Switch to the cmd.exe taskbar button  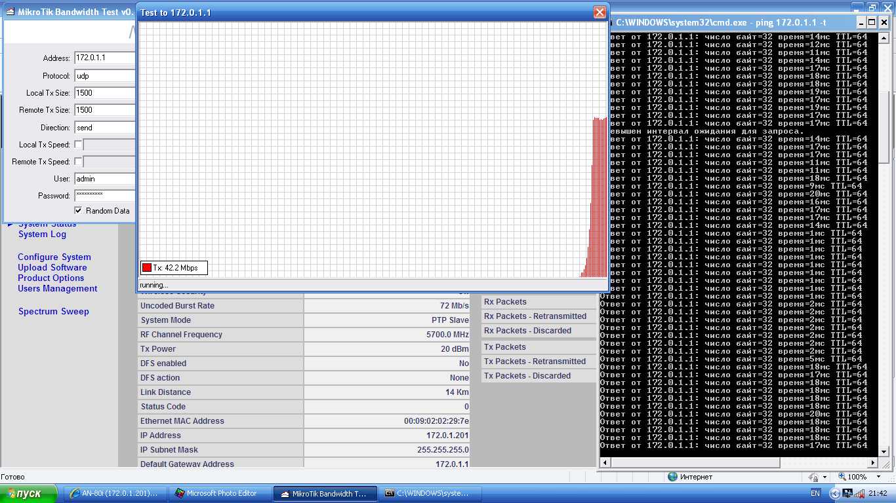coord(430,493)
